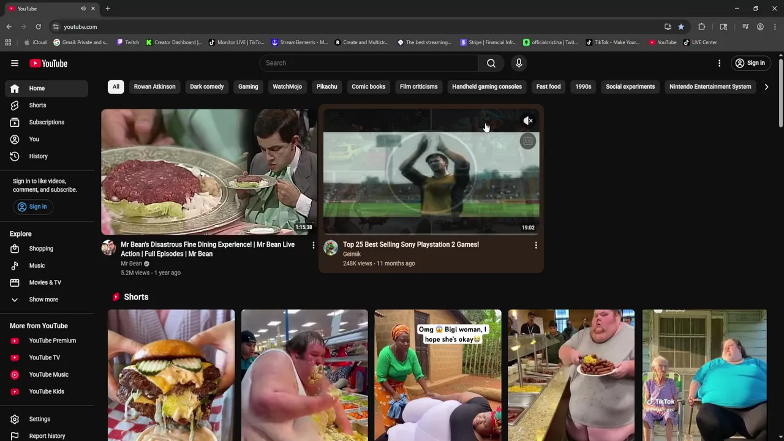Click Sign in button in header

pyautogui.click(x=750, y=63)
